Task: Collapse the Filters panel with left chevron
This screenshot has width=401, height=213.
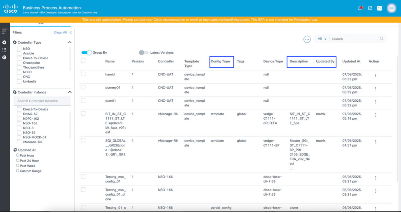Action: click(71, 33)
